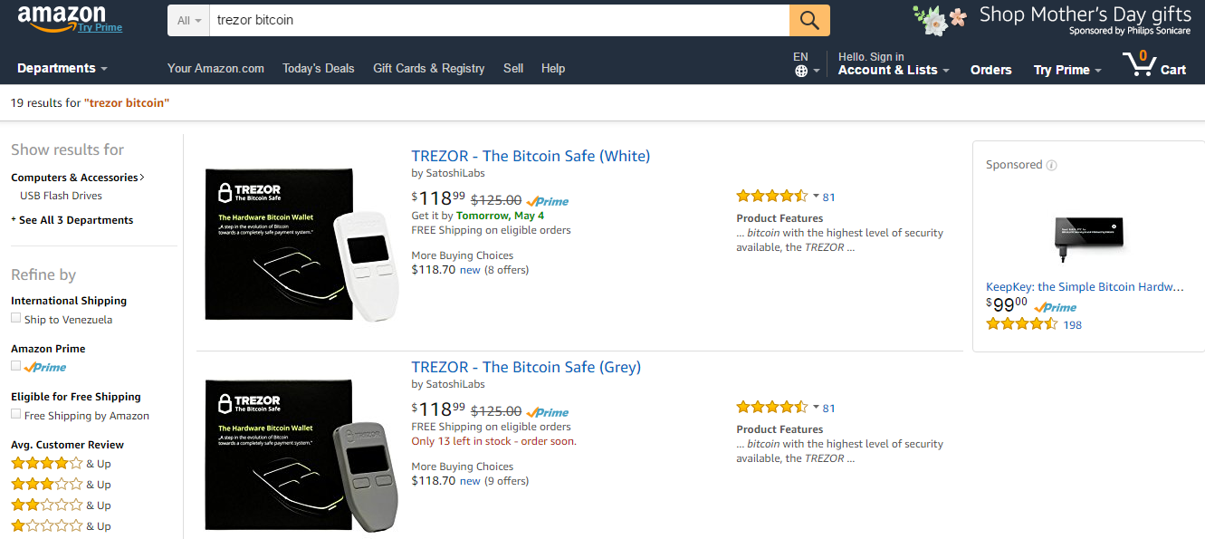The height and width of the screenshot is (539, 1205).
Task: Expand the Account & Lists menu
Action: point(894,70)
